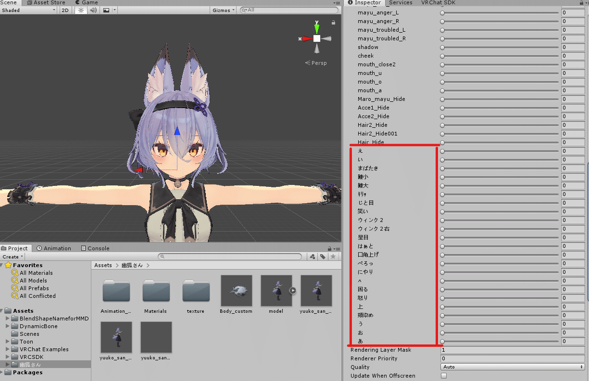Expand the VRCSDK folder
The width and height of the screenshot is (589, 381).
point(8,357)
